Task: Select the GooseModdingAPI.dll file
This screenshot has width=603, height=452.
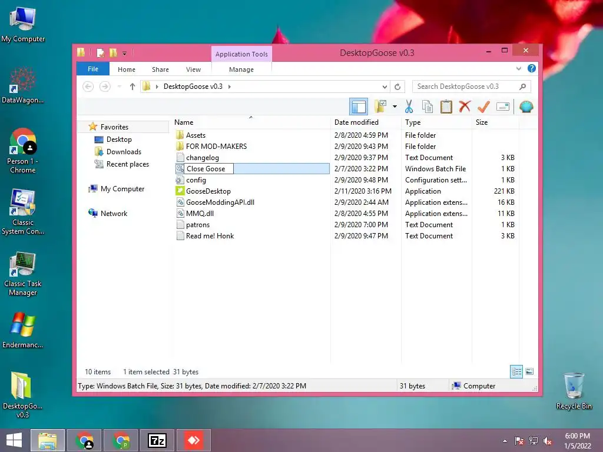Action: click(220, 202)
